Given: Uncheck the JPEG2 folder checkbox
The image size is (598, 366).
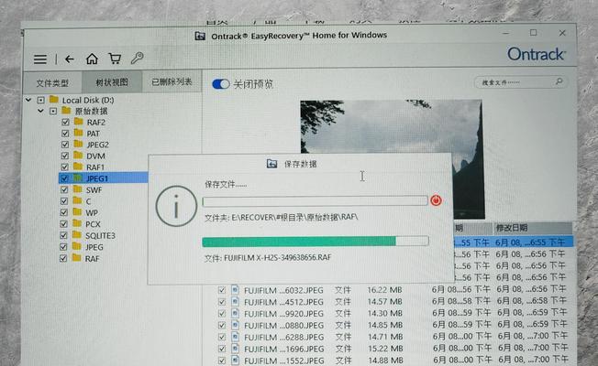Looking at the screenshot, I should coord(65,145).
